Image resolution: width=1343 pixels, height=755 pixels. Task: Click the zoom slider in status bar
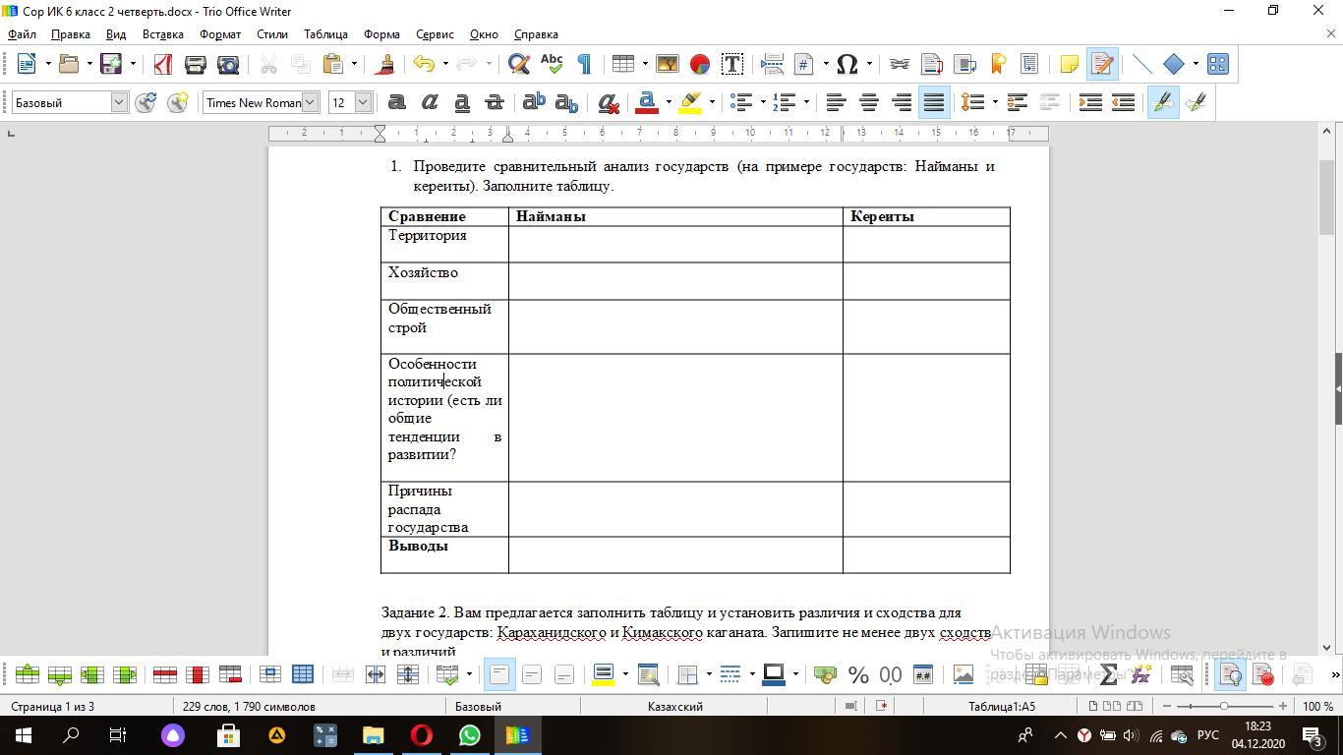tap(1224, 707)
